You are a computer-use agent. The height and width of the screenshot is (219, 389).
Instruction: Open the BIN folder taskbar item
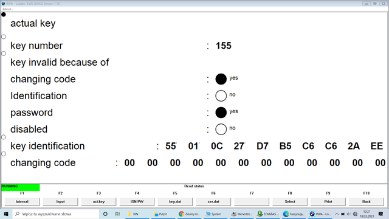click(137, 214)
